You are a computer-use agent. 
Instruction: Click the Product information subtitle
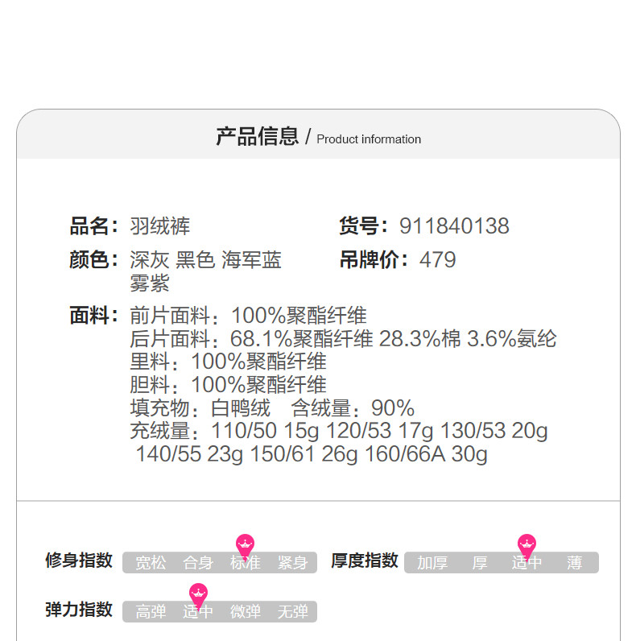point(369,139)
